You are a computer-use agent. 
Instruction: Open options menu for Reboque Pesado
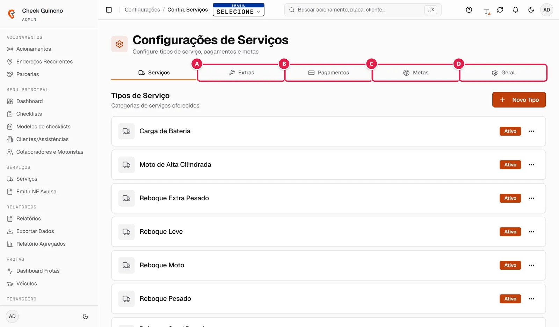tap(531, 299)
